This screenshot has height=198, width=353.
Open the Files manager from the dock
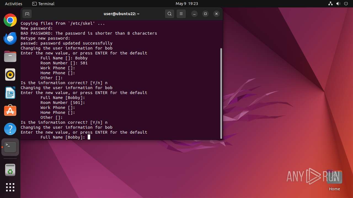pos(10,56)
